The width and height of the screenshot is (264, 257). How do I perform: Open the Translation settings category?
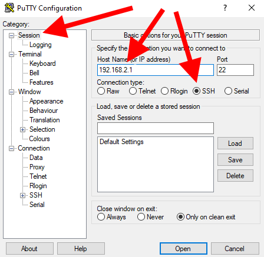[45, 120]
